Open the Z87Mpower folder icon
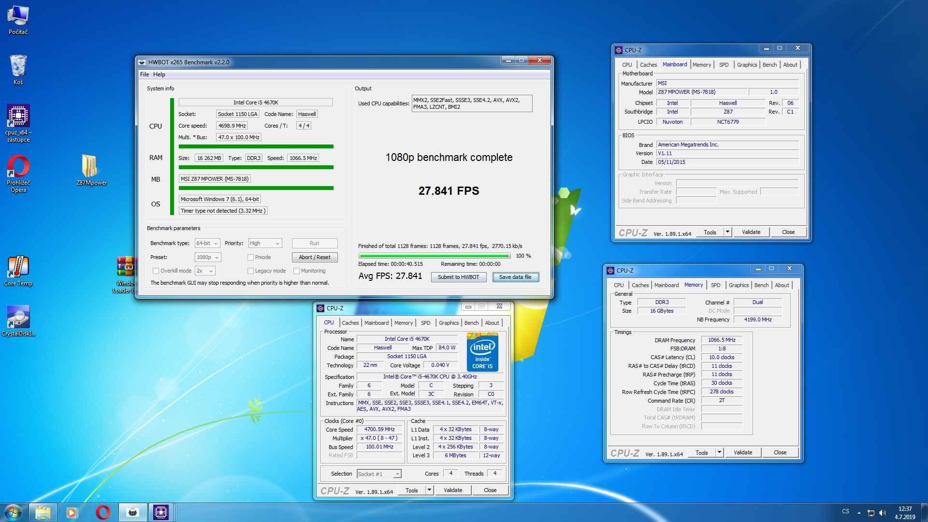 (91, 170)
